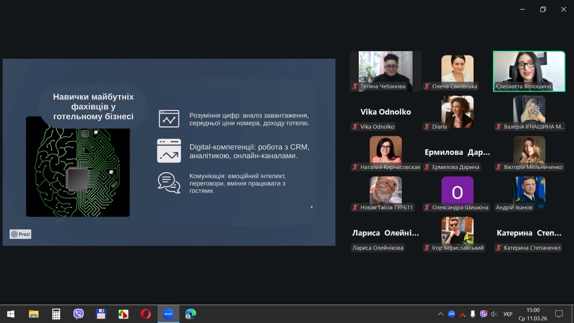Click the Zoom icon in the taskbar
Image resolution: width=574 pixels, height=323 pixels.
[x=168, y=314]
